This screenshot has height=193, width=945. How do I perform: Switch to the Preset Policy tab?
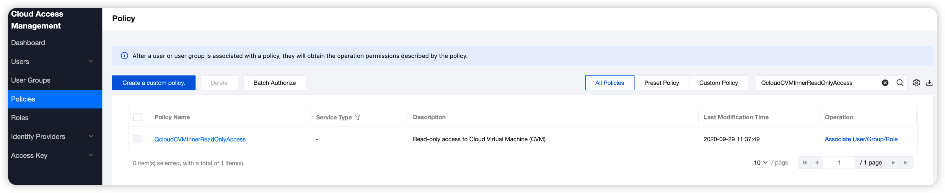click(661, 83)
